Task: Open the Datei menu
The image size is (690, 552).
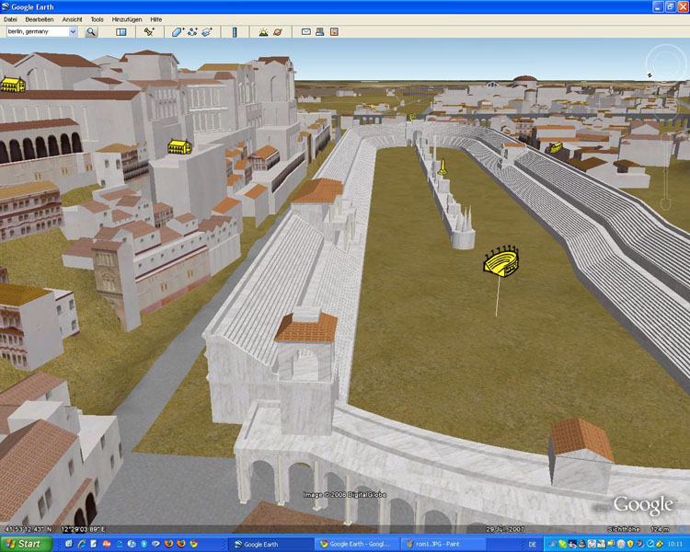Action: (x=10, y=19)
